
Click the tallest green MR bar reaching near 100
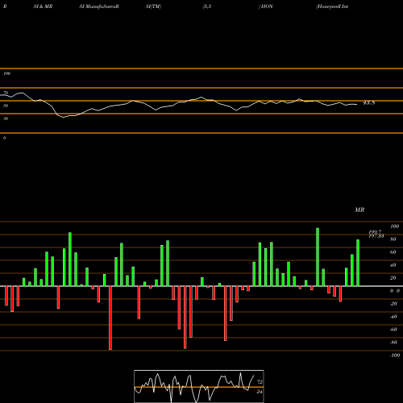[318, 257]
